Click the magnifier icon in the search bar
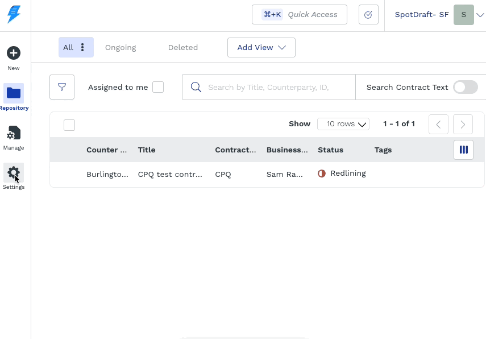The width and height of the screenshot is (486, 339). 196,87
